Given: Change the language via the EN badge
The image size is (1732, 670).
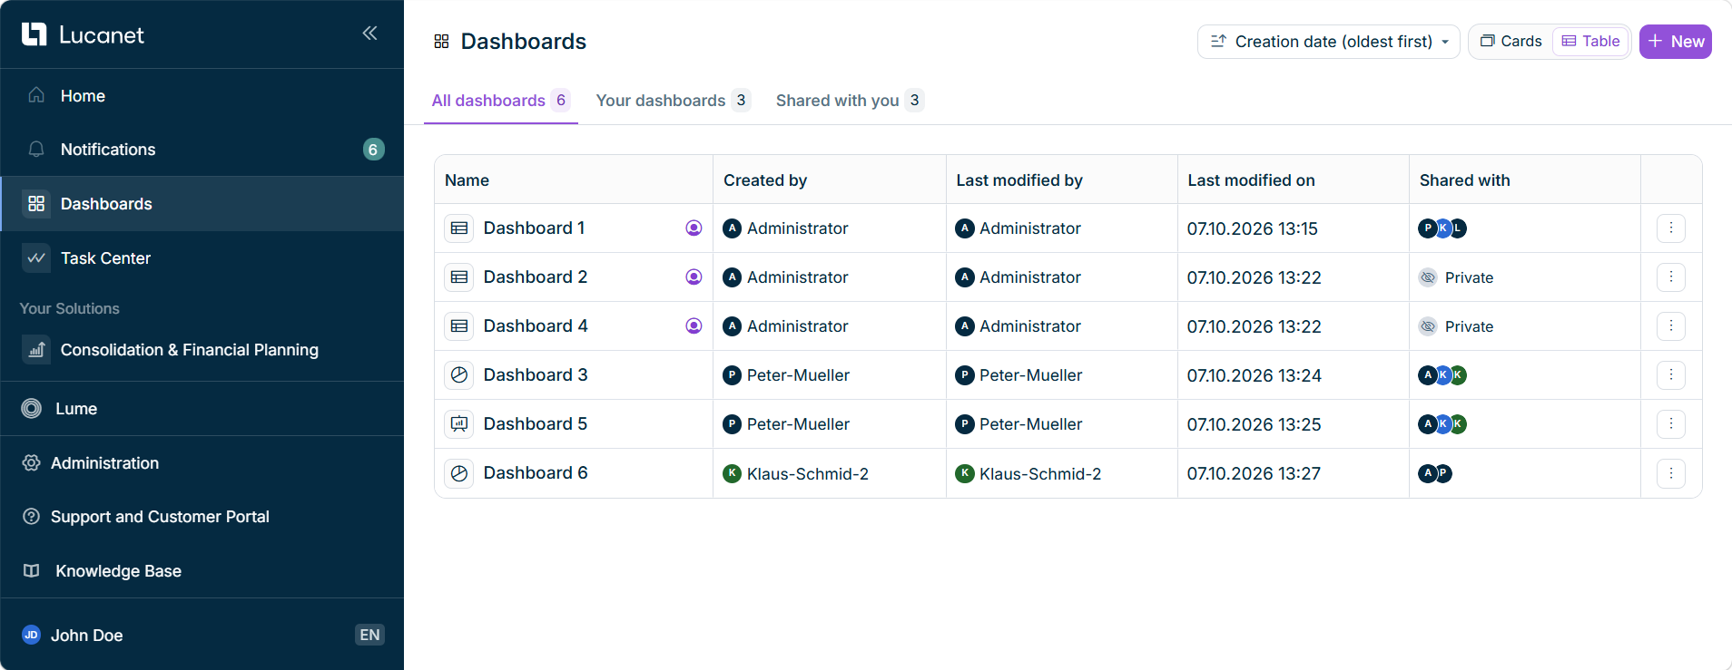Looking at the screenshot, I should coord(369,635).
